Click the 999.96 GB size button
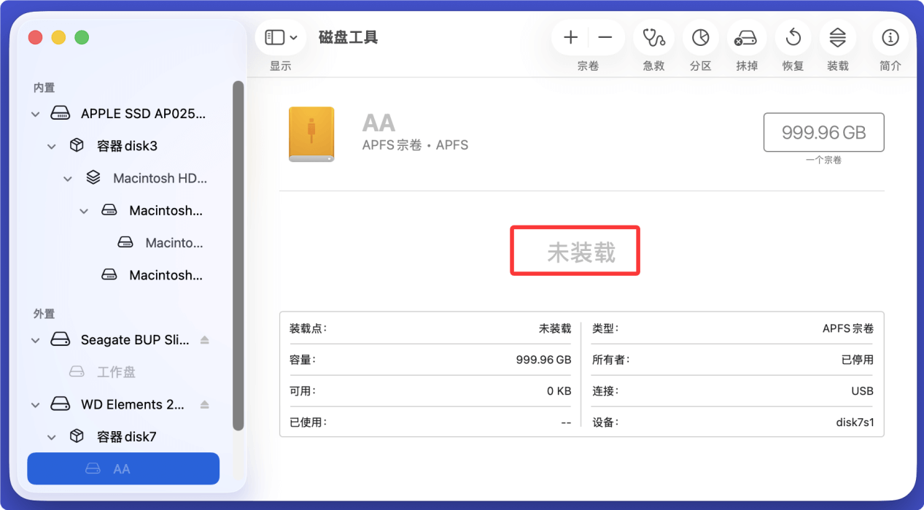 823,132
